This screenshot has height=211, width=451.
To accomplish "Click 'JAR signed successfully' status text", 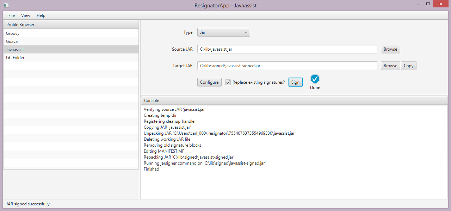I will (x=28, y=204).
